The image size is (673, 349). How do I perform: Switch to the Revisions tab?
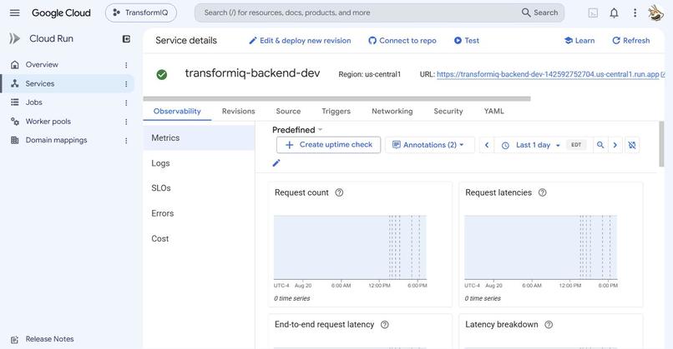[238, 112]
